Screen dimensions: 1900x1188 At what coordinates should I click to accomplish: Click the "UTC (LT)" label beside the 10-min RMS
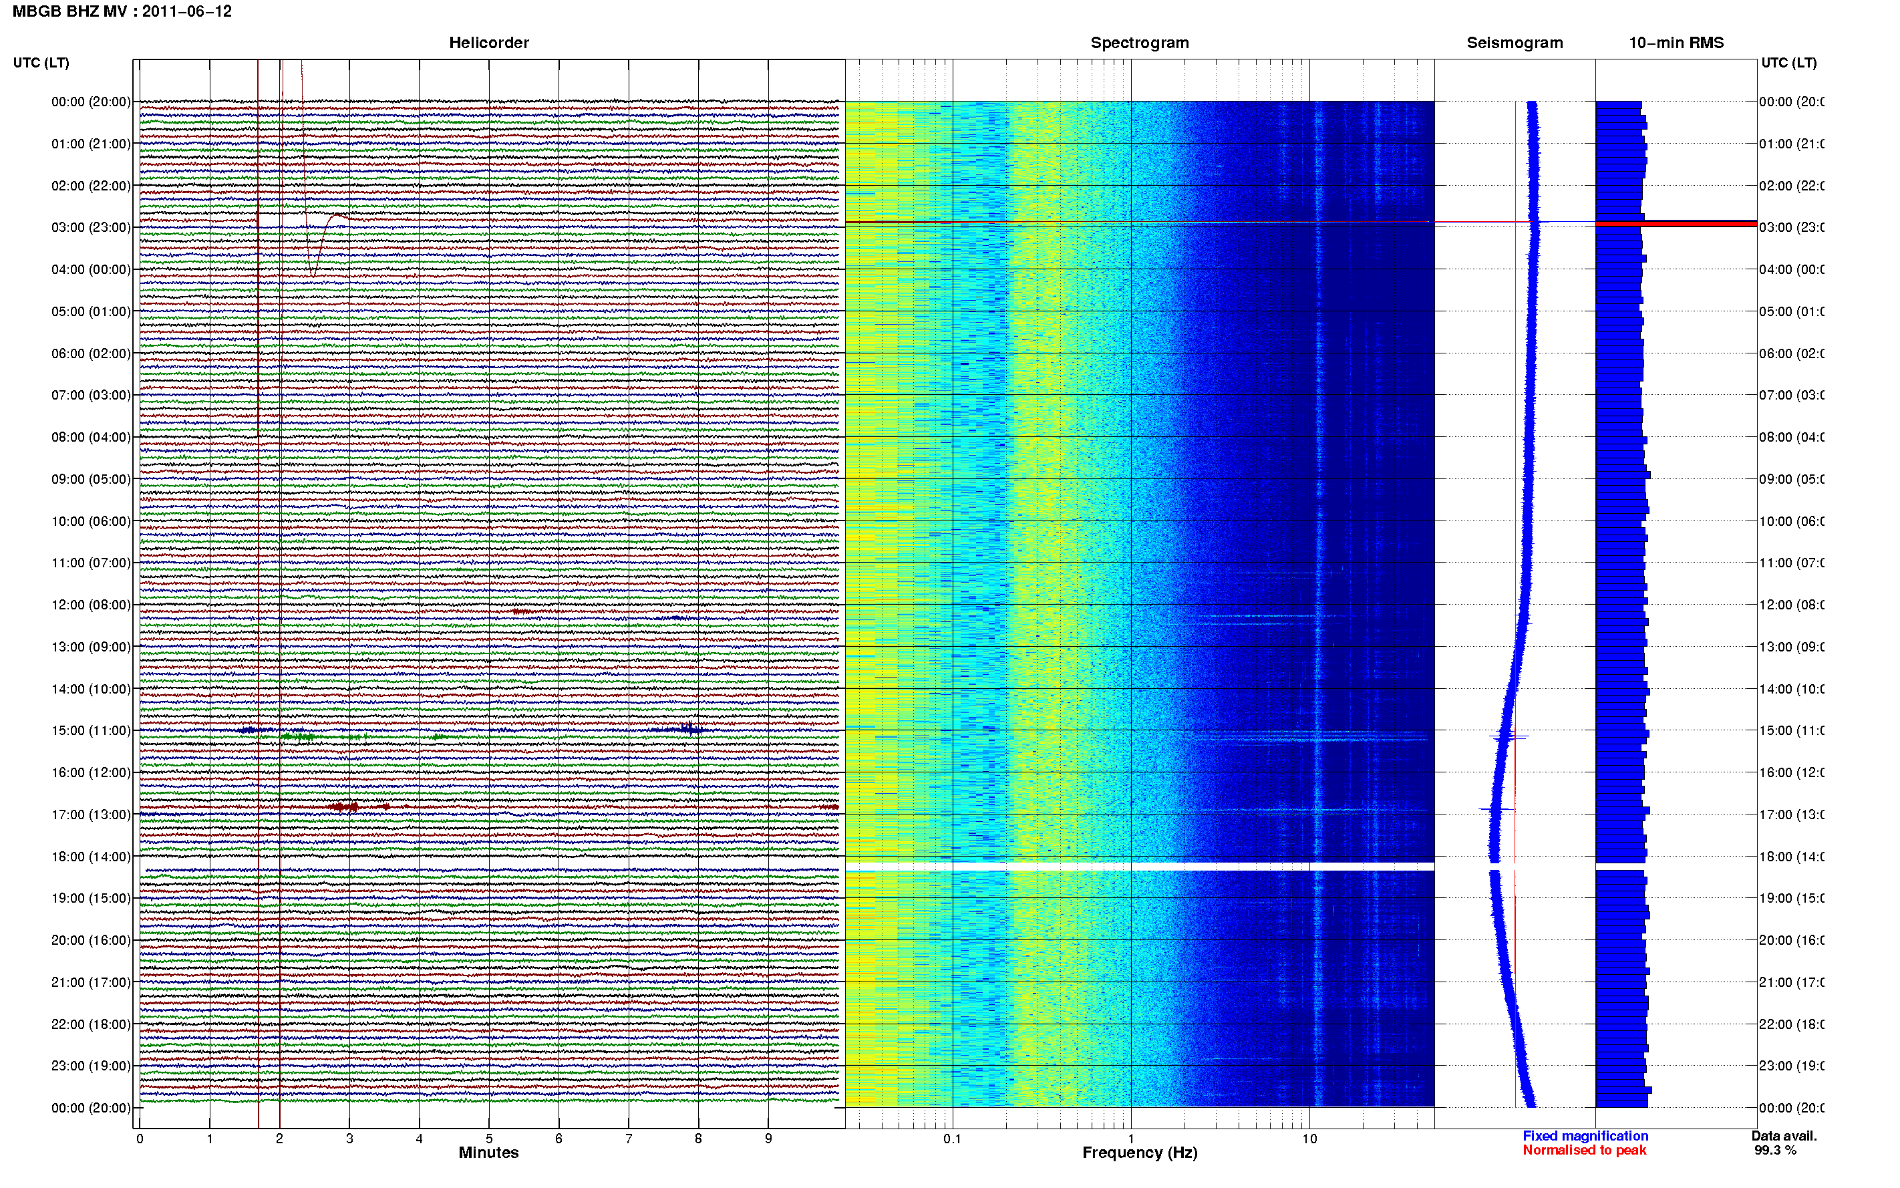point(1789,63)
